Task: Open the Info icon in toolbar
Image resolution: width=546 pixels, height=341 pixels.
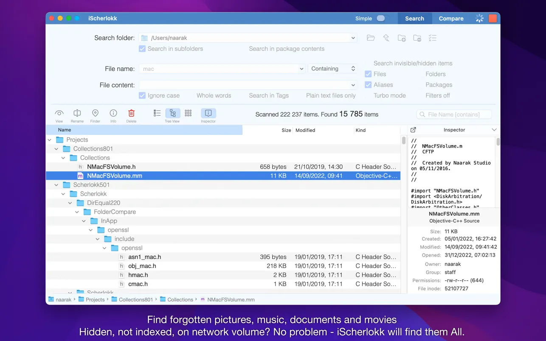Action: point(113,113)
